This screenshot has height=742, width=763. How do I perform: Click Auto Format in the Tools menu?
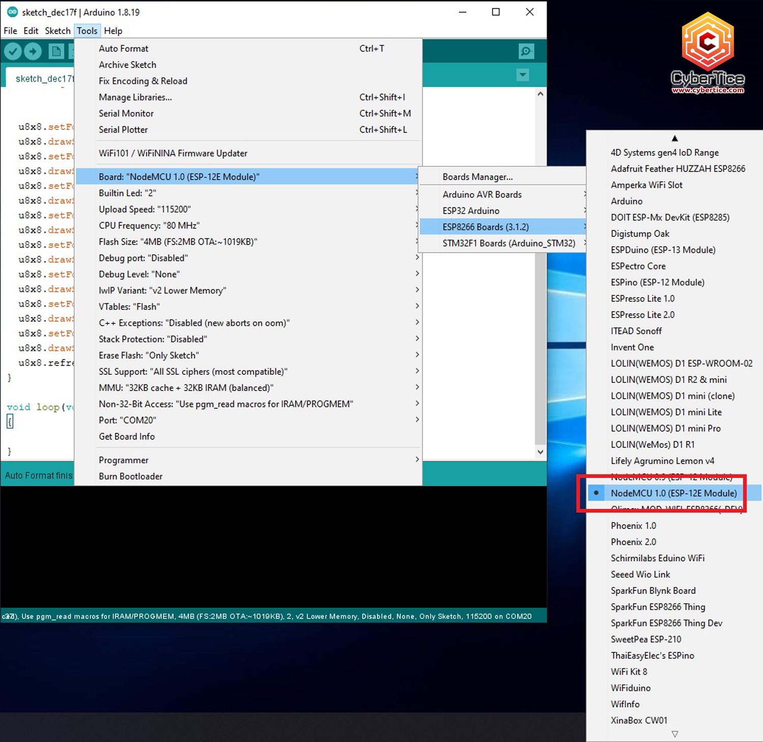click(123, 48)
